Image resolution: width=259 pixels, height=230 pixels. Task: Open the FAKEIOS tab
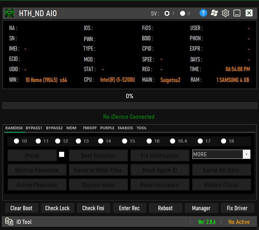click(125, 128)
